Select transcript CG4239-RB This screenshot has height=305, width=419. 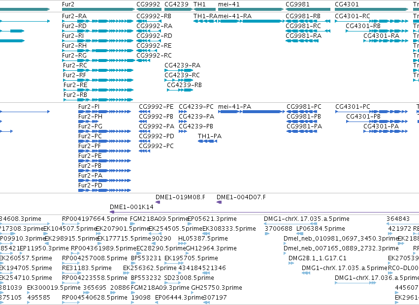[180, 91]
